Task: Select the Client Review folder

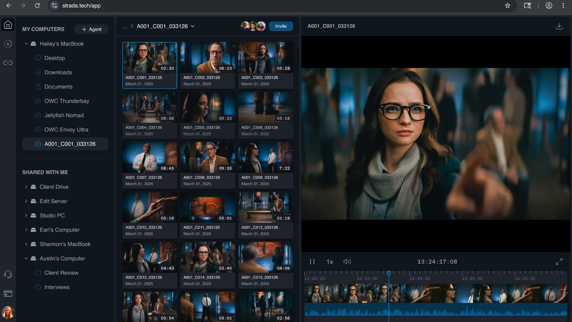Action: tap(61, 273)
